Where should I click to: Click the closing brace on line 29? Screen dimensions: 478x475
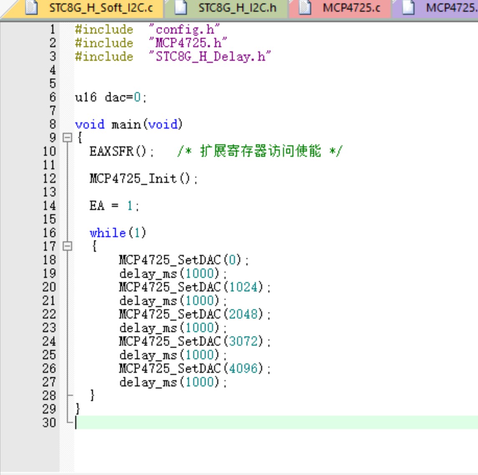point(78,409)
